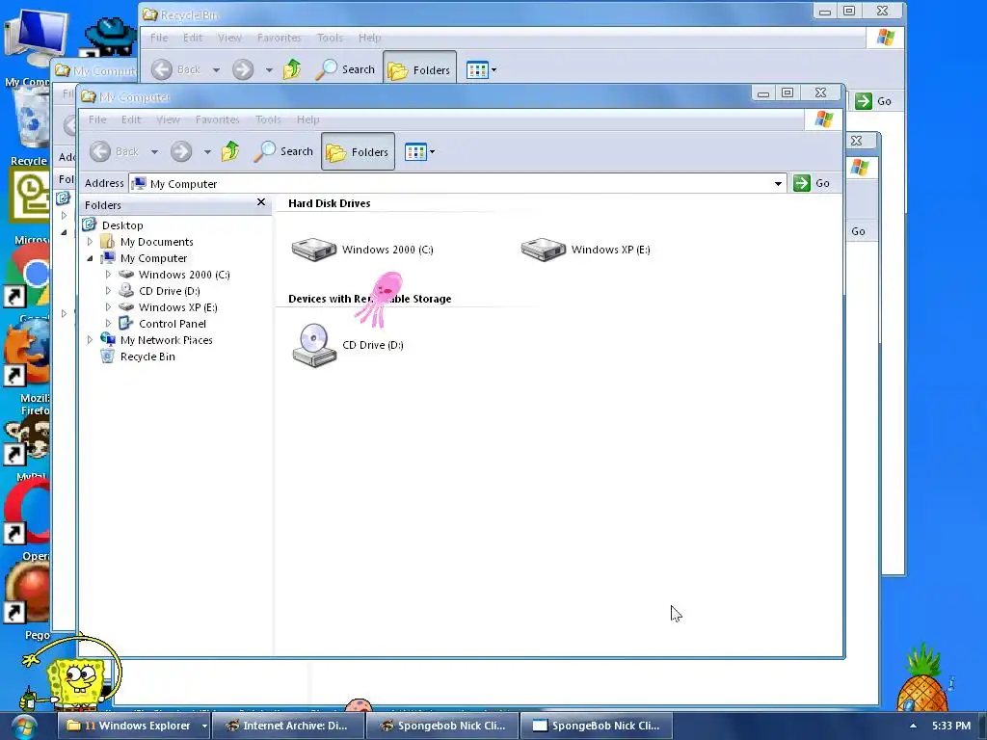Click the Go button next to front address bar
987x740 pixels.
point(812,183)
